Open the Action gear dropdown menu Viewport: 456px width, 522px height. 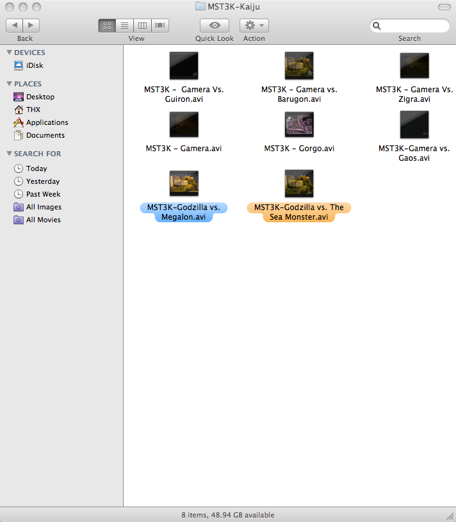point(254,26)
